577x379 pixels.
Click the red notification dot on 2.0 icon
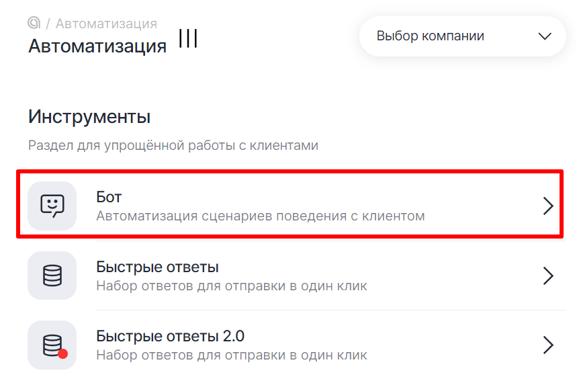tap(63, 354)
